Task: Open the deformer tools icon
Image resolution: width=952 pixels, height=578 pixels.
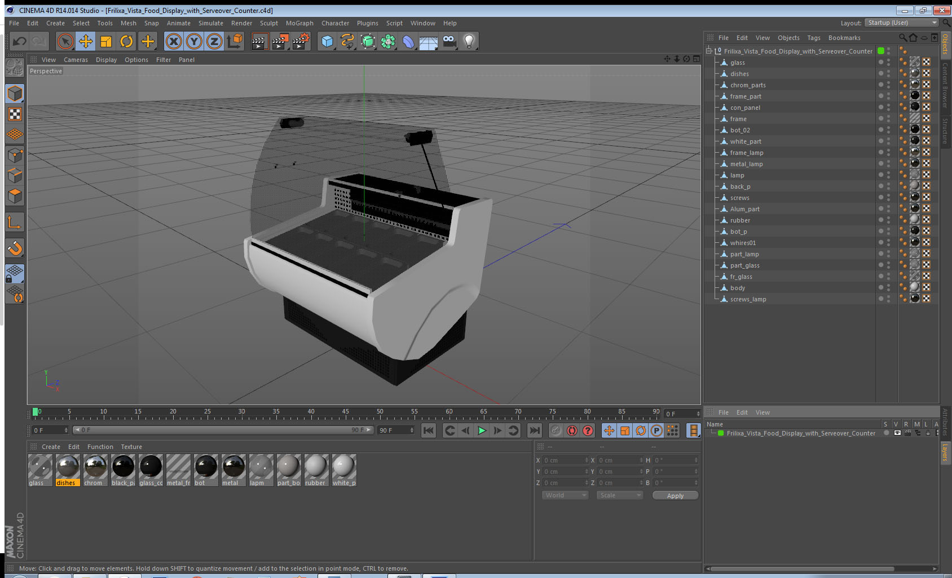Action: pos(408,41)
